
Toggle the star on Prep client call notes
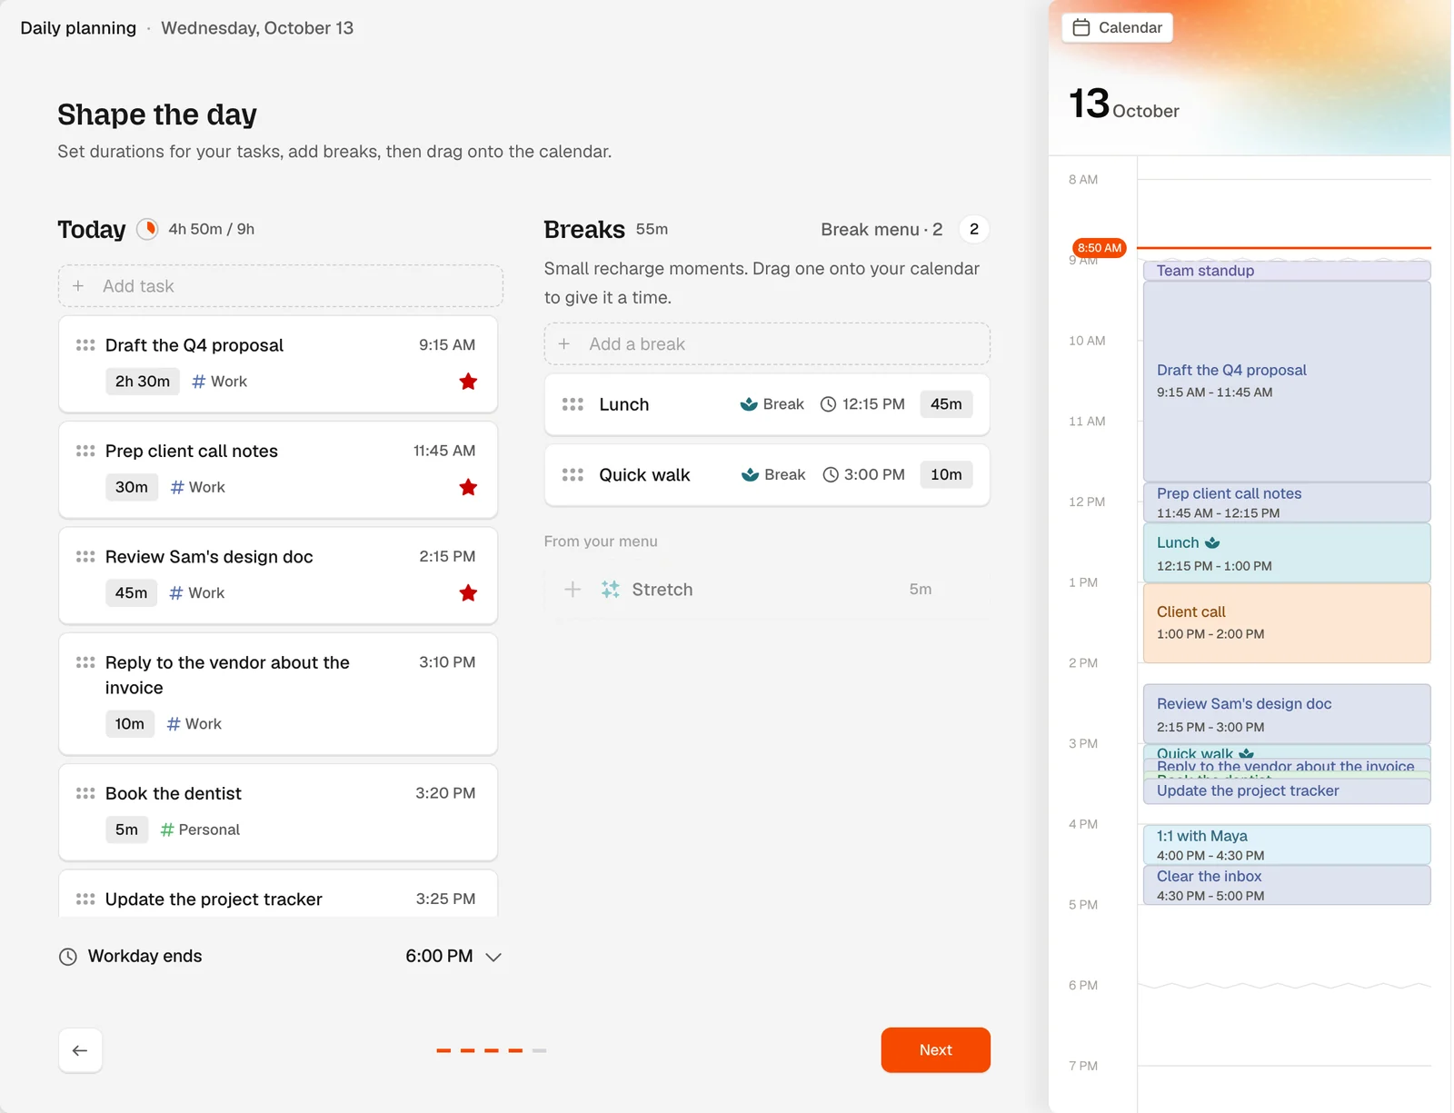pyautogui.click(x=468, y=488)
